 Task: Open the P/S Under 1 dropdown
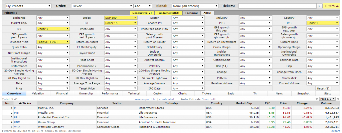pos(323,23)
